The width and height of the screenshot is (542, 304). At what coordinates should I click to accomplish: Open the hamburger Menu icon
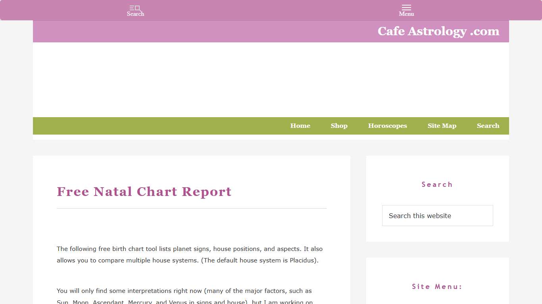(406, 10)
